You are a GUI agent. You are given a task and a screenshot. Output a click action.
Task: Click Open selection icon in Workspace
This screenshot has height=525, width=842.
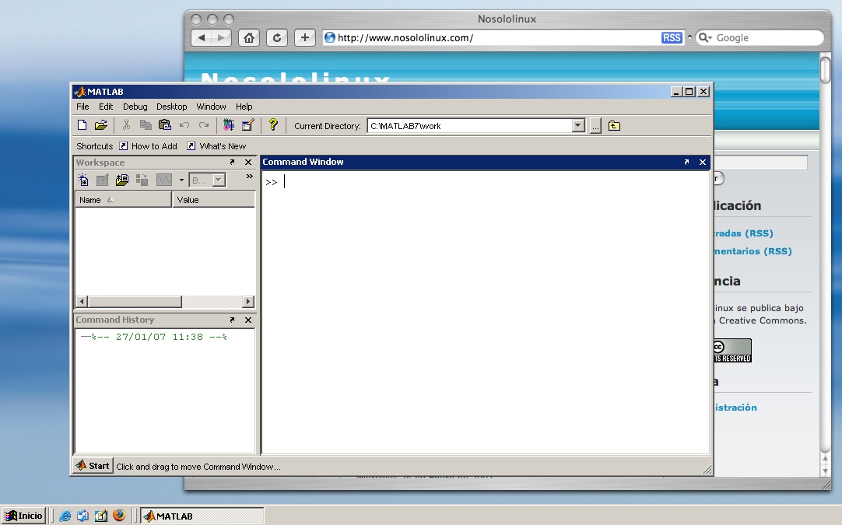[x=102, y=180]
